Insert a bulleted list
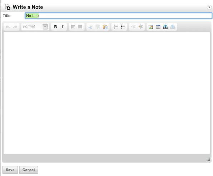213x176 pixels. pyautogui.click(x=123, y=27)
